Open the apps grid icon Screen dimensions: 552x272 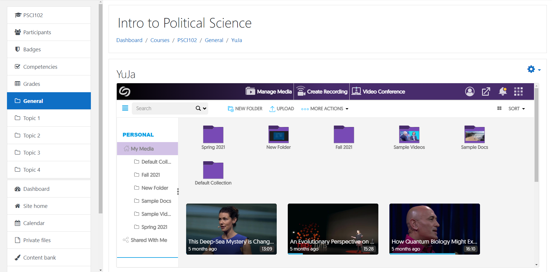(518, 92)
